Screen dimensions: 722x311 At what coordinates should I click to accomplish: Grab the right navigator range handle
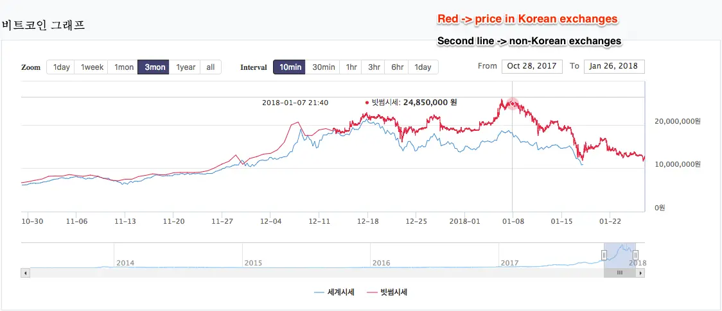click(x=635, y=255)
